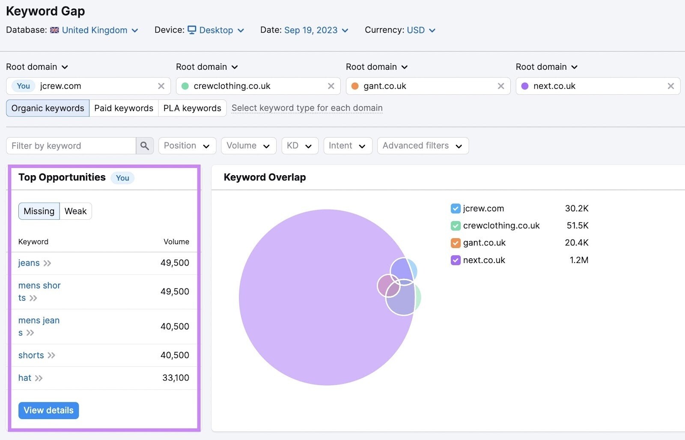Remove next.co.uk using the X icon

(670, 86)
